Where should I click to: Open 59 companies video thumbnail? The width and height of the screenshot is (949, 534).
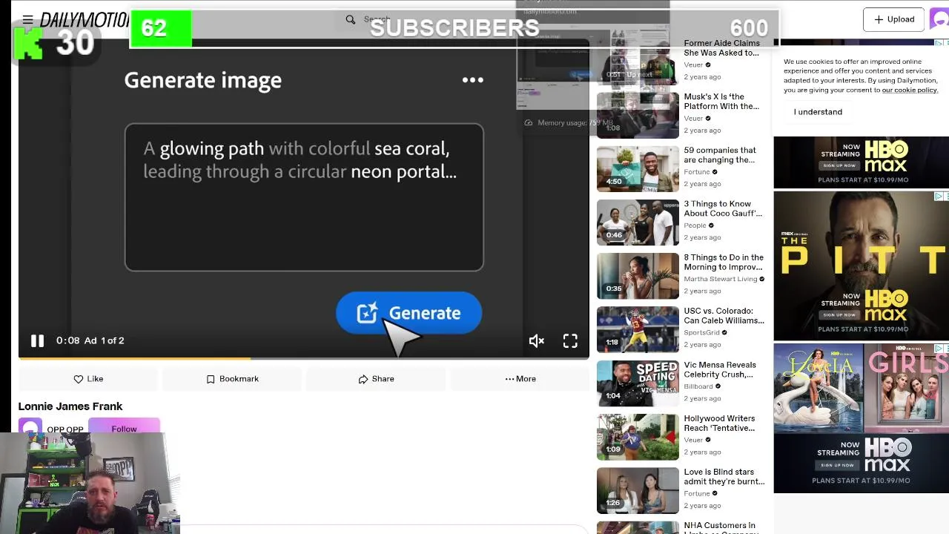(x=638, y=168)
